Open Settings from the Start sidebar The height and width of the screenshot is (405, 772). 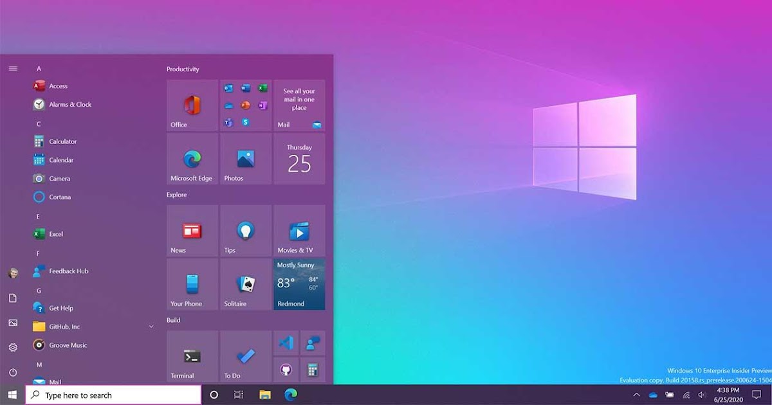point(13,347)
